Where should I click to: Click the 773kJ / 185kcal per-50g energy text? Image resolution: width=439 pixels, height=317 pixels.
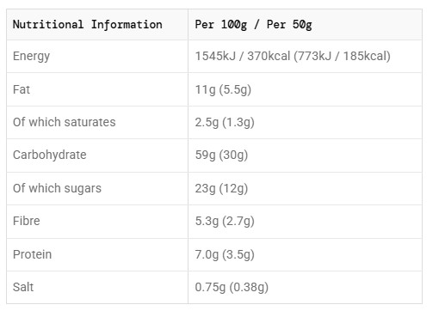coord(342,56)
